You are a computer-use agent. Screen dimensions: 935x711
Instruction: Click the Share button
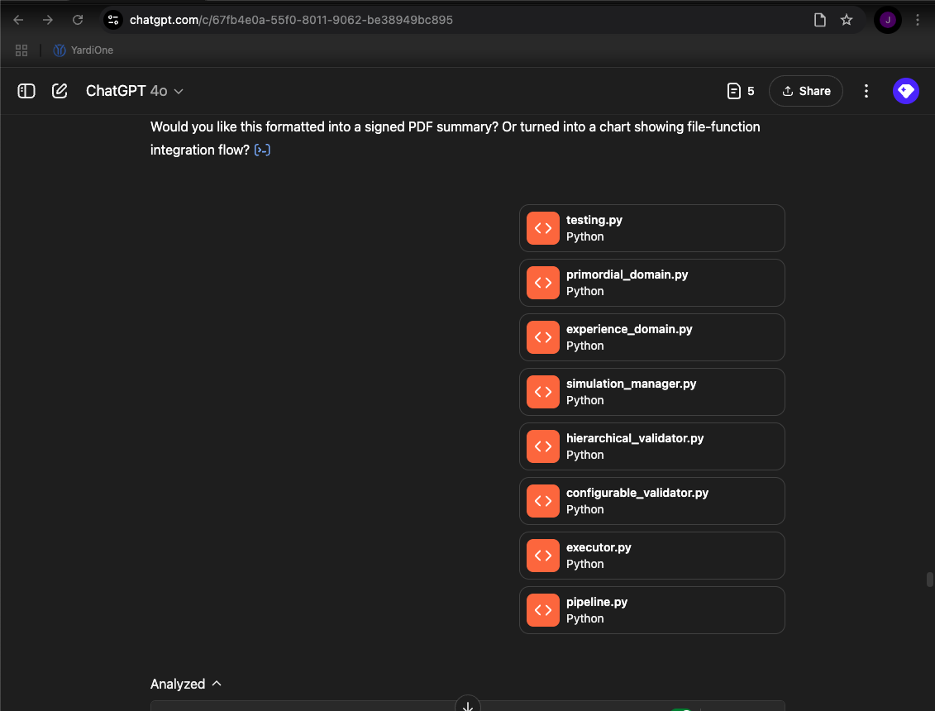coord(805,91)
